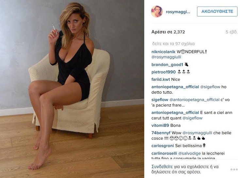Click the ΑΚΟΛΟΥΘΗΣΤΕ follow button

point(217,11)
